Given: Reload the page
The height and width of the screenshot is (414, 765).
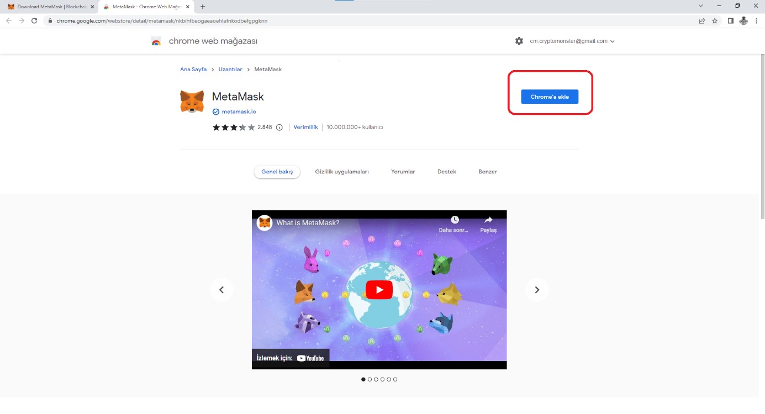Looking at the screenshot, I should click(34, 21).
